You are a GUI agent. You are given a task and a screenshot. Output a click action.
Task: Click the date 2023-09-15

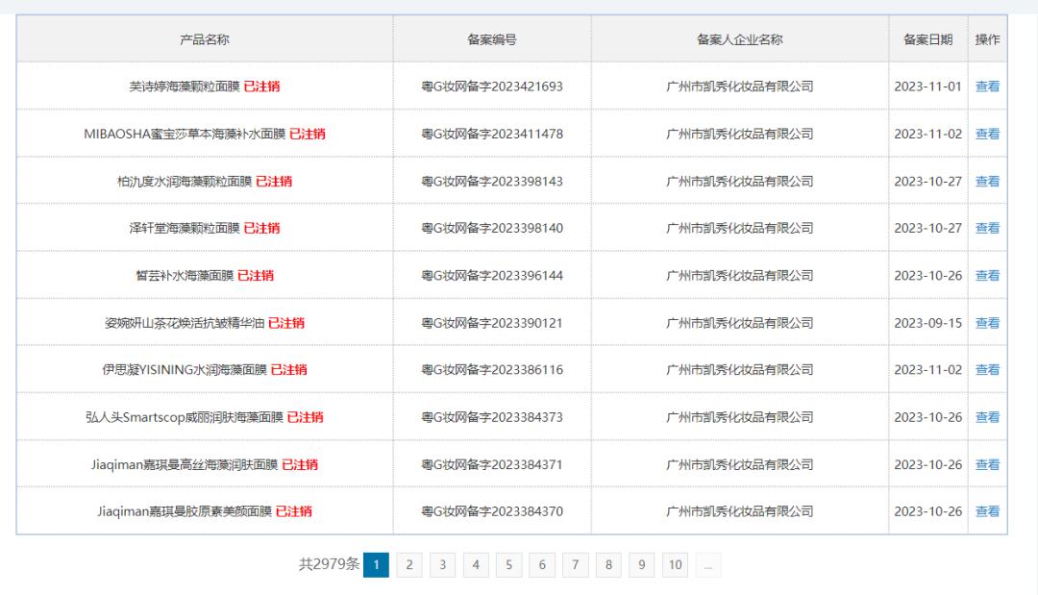(x=928, y=323)
